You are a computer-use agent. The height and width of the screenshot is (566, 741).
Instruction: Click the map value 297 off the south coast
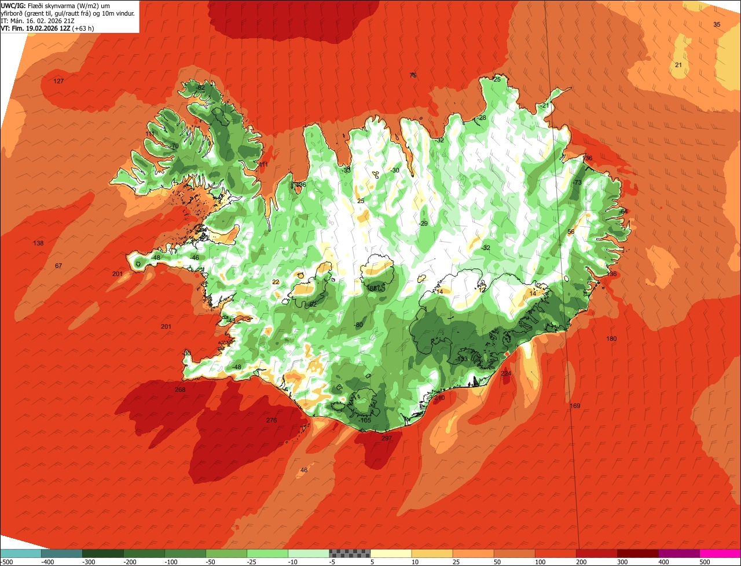click(387, 438)
